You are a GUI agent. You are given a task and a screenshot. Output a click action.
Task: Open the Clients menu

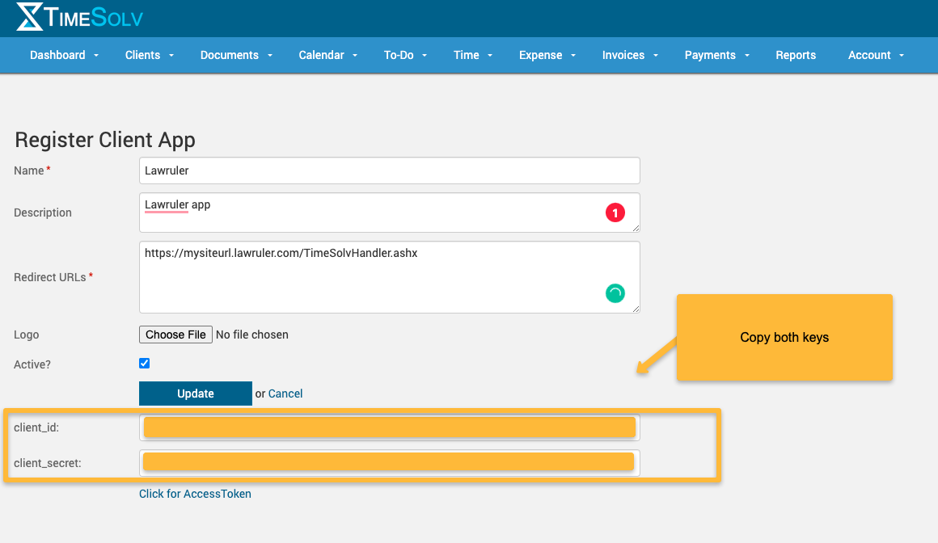tap(142, 55)
